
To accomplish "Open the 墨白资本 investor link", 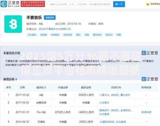I will pos(125,95).
